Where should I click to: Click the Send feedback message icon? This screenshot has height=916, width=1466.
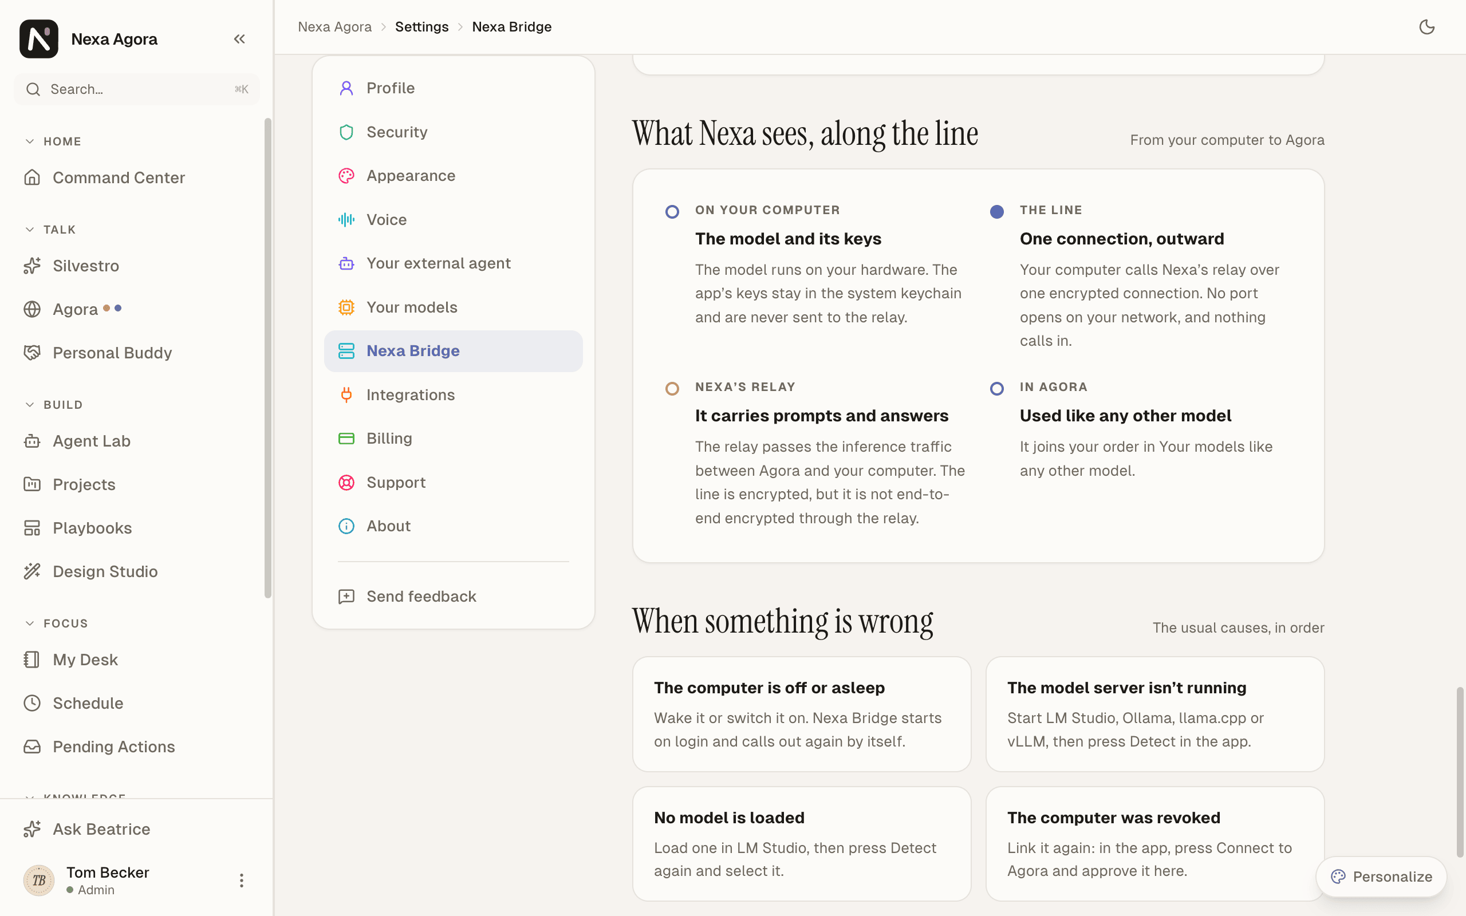346,597
